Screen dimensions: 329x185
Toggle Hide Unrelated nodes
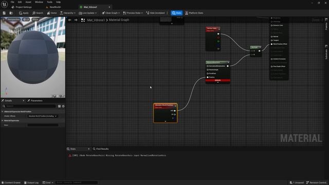pos(155,13)
